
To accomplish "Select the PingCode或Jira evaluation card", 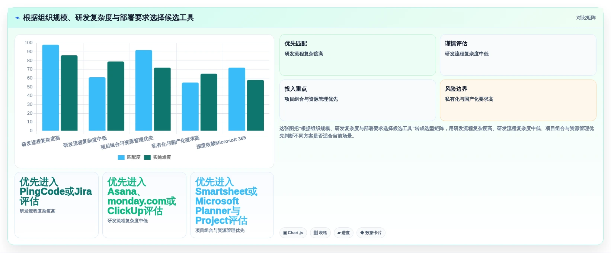I will click(57, 205).
